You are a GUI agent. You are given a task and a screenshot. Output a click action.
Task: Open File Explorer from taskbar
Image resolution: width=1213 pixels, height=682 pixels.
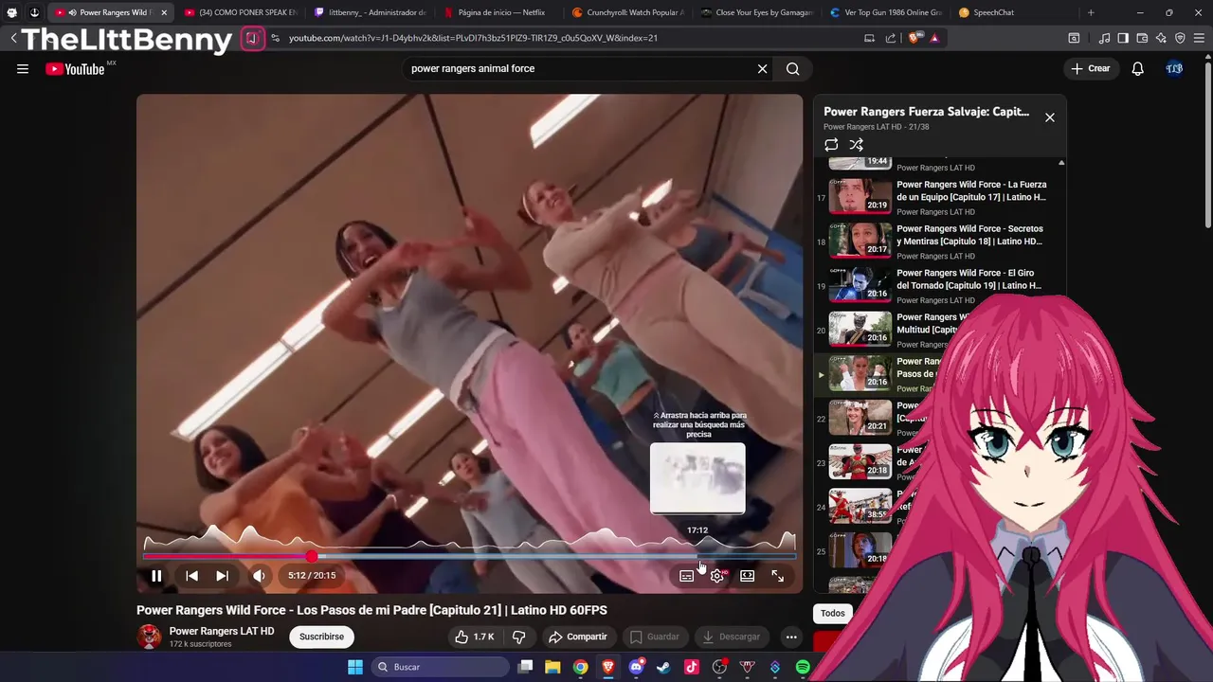click(x=552, y=667)
